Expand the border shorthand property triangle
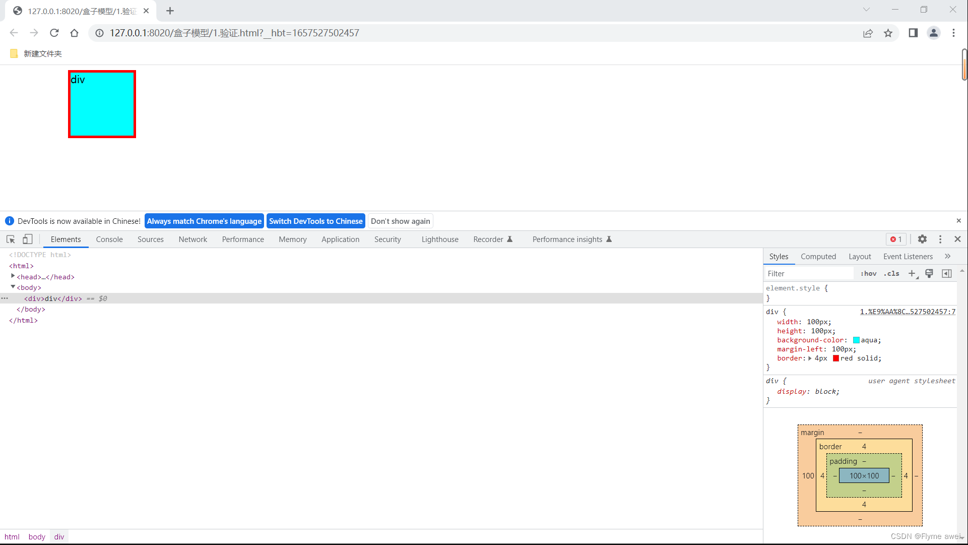 point(810,358)
